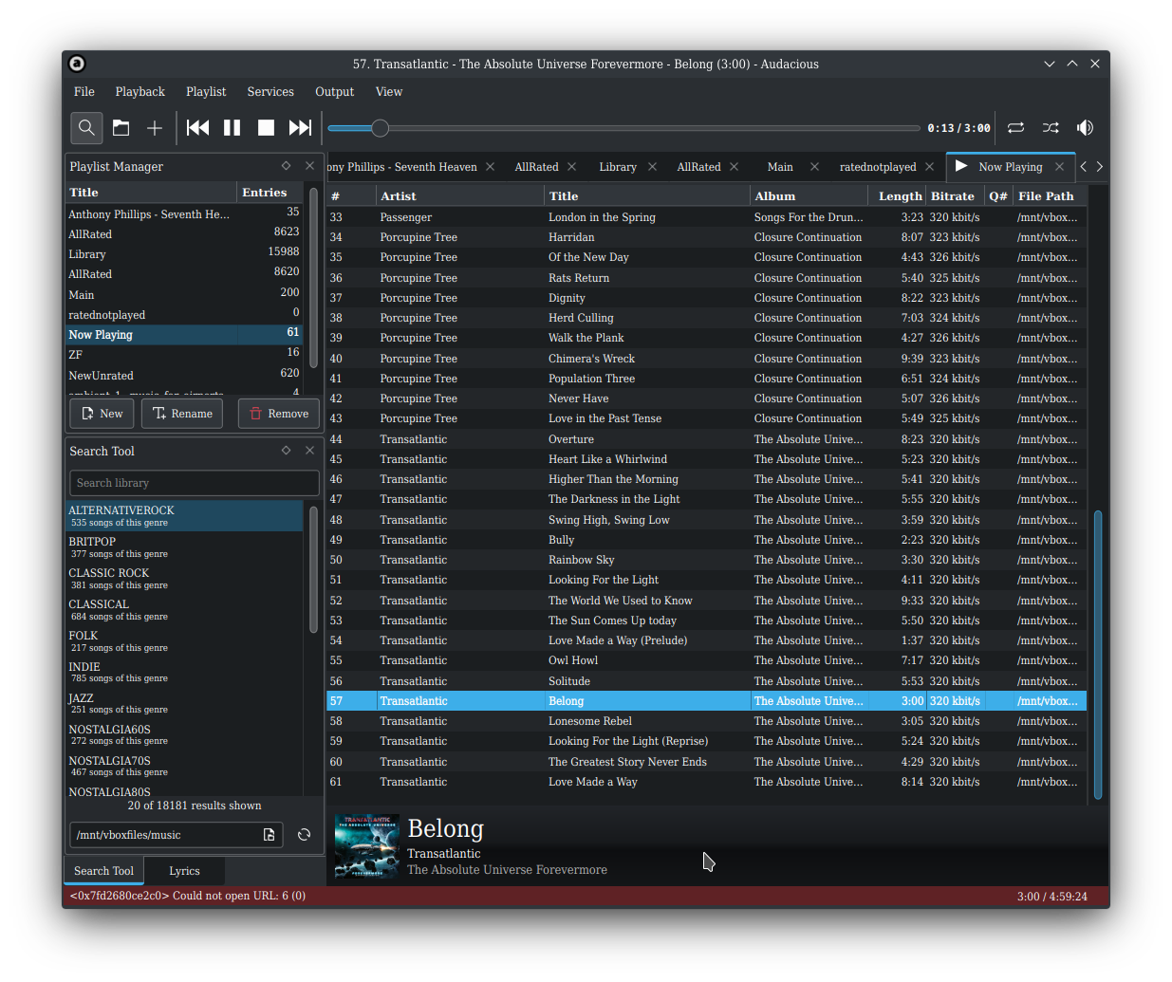Click the Now Playing tab play icon
Viewport: 1172px width, 982px height.
[x=961, y=166]
